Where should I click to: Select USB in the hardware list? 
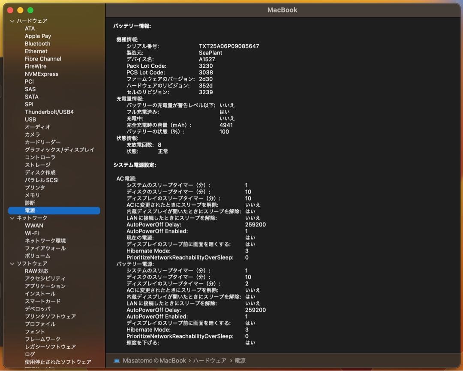point(30,119)
